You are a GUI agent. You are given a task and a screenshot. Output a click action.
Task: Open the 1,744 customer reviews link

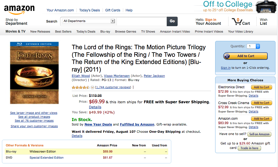click(x=113, y=87)
